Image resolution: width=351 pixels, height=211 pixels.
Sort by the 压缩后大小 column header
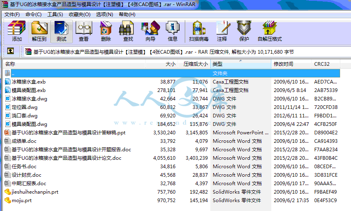coord(194,64)
